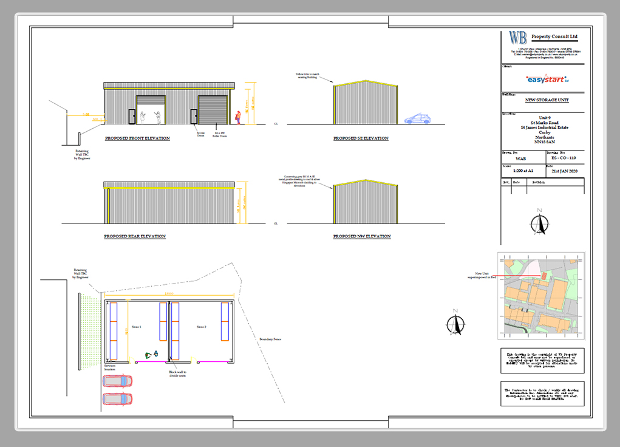
Task: Click the 'Store 2' room label
Action: [x=202, y=327]
